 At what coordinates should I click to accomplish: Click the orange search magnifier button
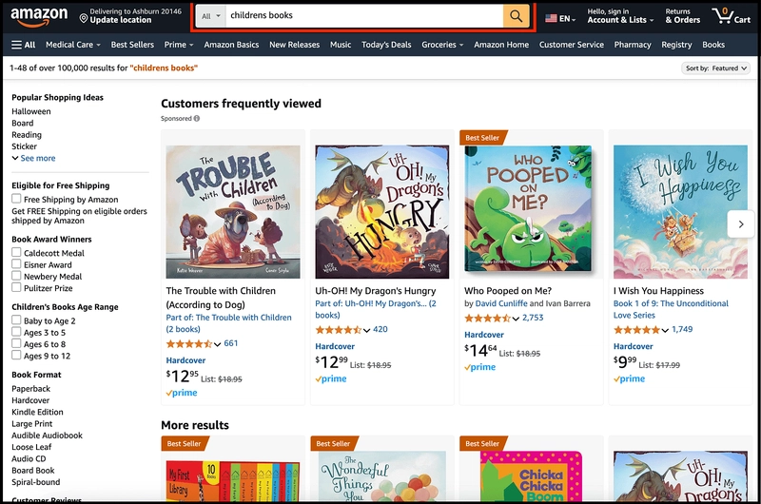516,16
